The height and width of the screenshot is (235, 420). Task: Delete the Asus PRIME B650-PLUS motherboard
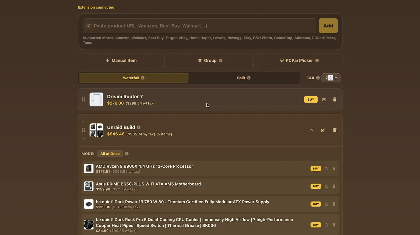[x=334, y=186]
